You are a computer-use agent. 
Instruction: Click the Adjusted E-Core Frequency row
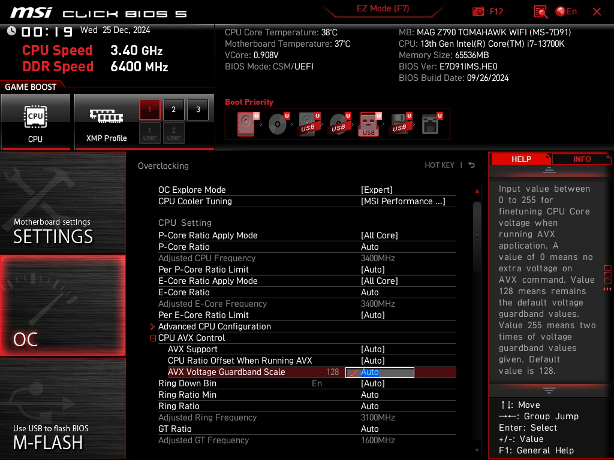(x=307, y=304)
